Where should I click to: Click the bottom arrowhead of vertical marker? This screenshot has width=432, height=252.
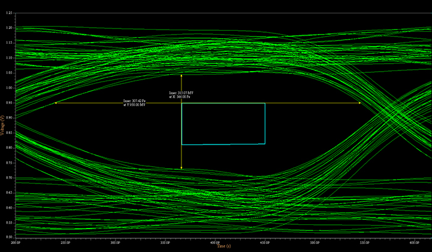[181, 167]
